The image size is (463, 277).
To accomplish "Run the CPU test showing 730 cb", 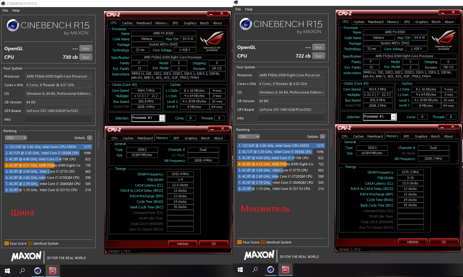I will [x=86, y=57].
